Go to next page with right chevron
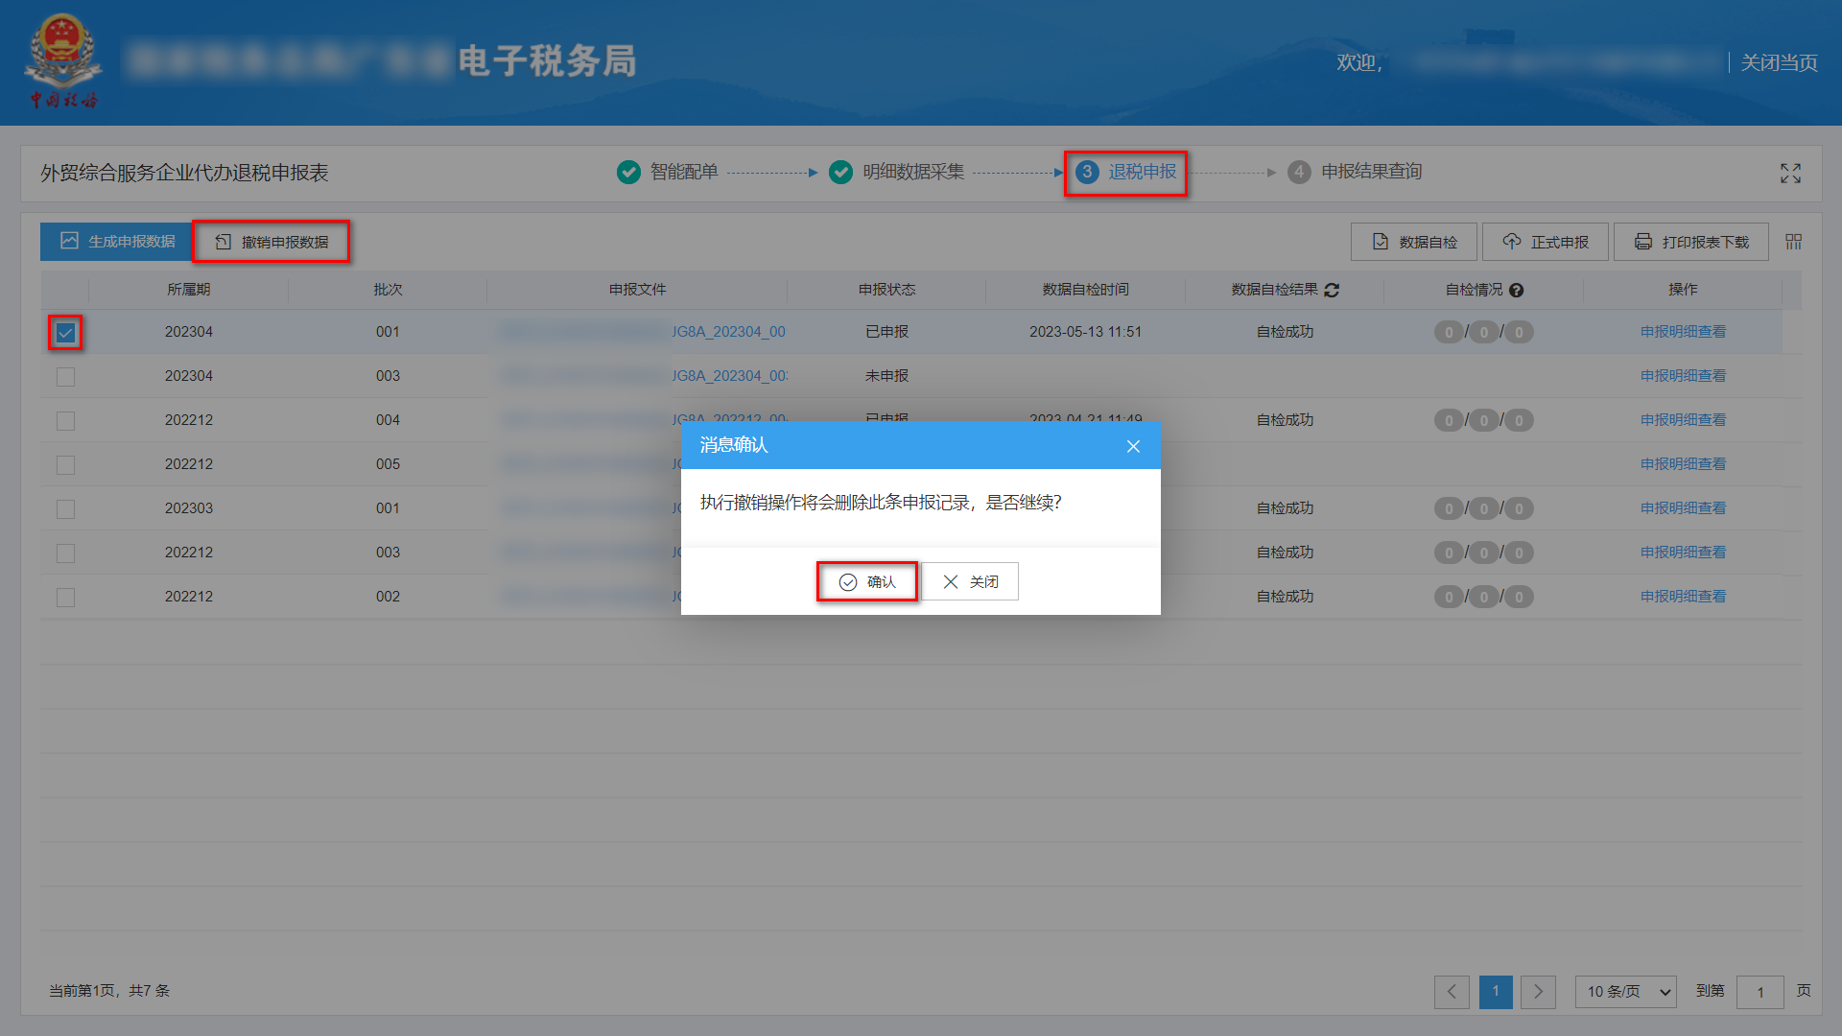The image size is (1842, 1036). click(1538, 992)
